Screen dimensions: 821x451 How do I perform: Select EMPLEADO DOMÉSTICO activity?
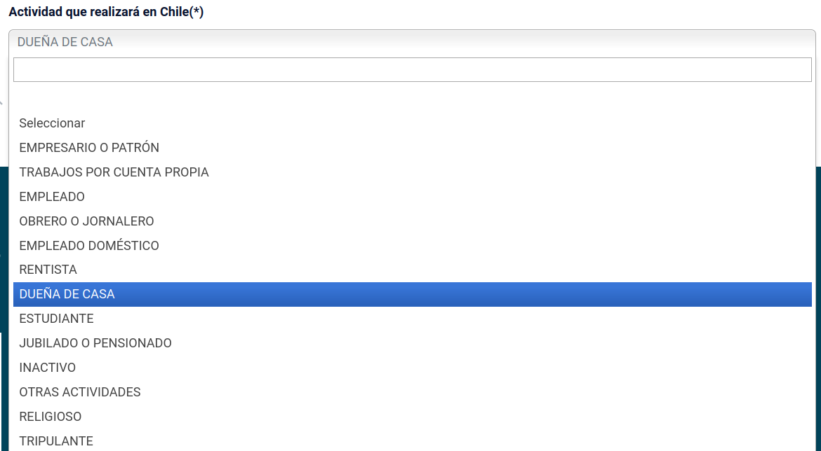coord(89,246)
